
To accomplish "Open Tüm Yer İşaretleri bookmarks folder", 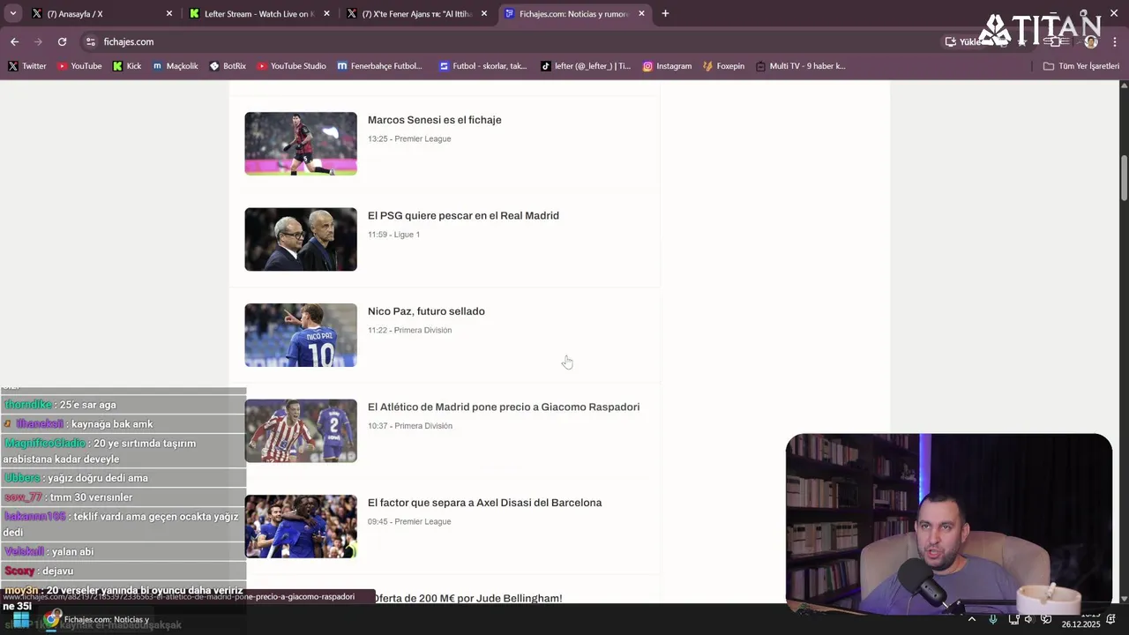I will [x=1080, y=66].
